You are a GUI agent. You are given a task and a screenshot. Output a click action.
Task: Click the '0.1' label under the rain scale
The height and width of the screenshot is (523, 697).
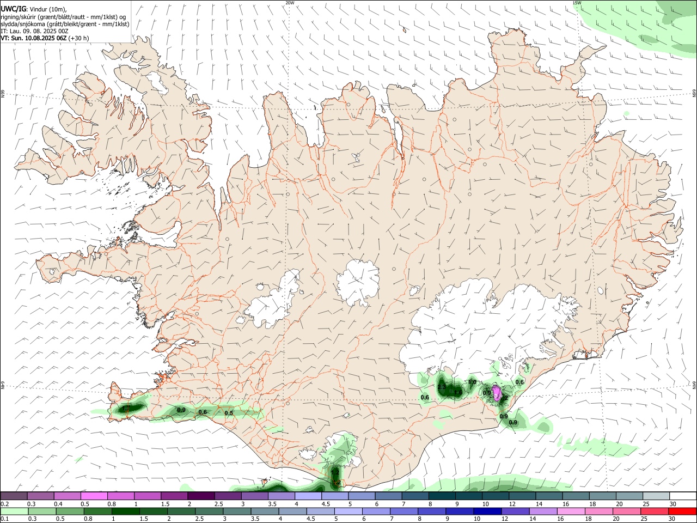click(4, 519)
